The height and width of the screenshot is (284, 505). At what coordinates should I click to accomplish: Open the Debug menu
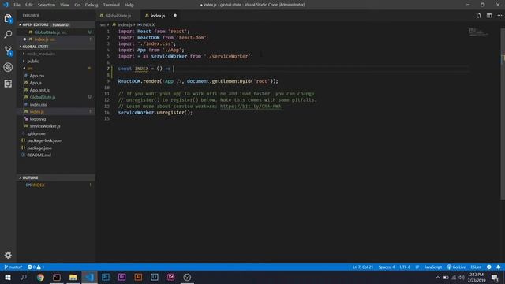[92, 5]
